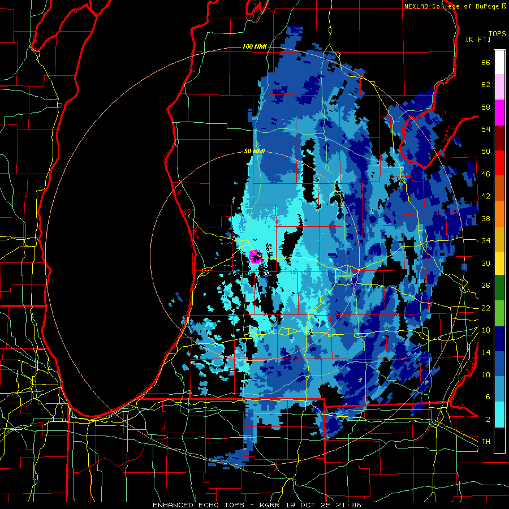This screenshot has width=509, height=509.
Task: Click the magenta swatch in the legend bar
Action: click(x=499, y=113)
